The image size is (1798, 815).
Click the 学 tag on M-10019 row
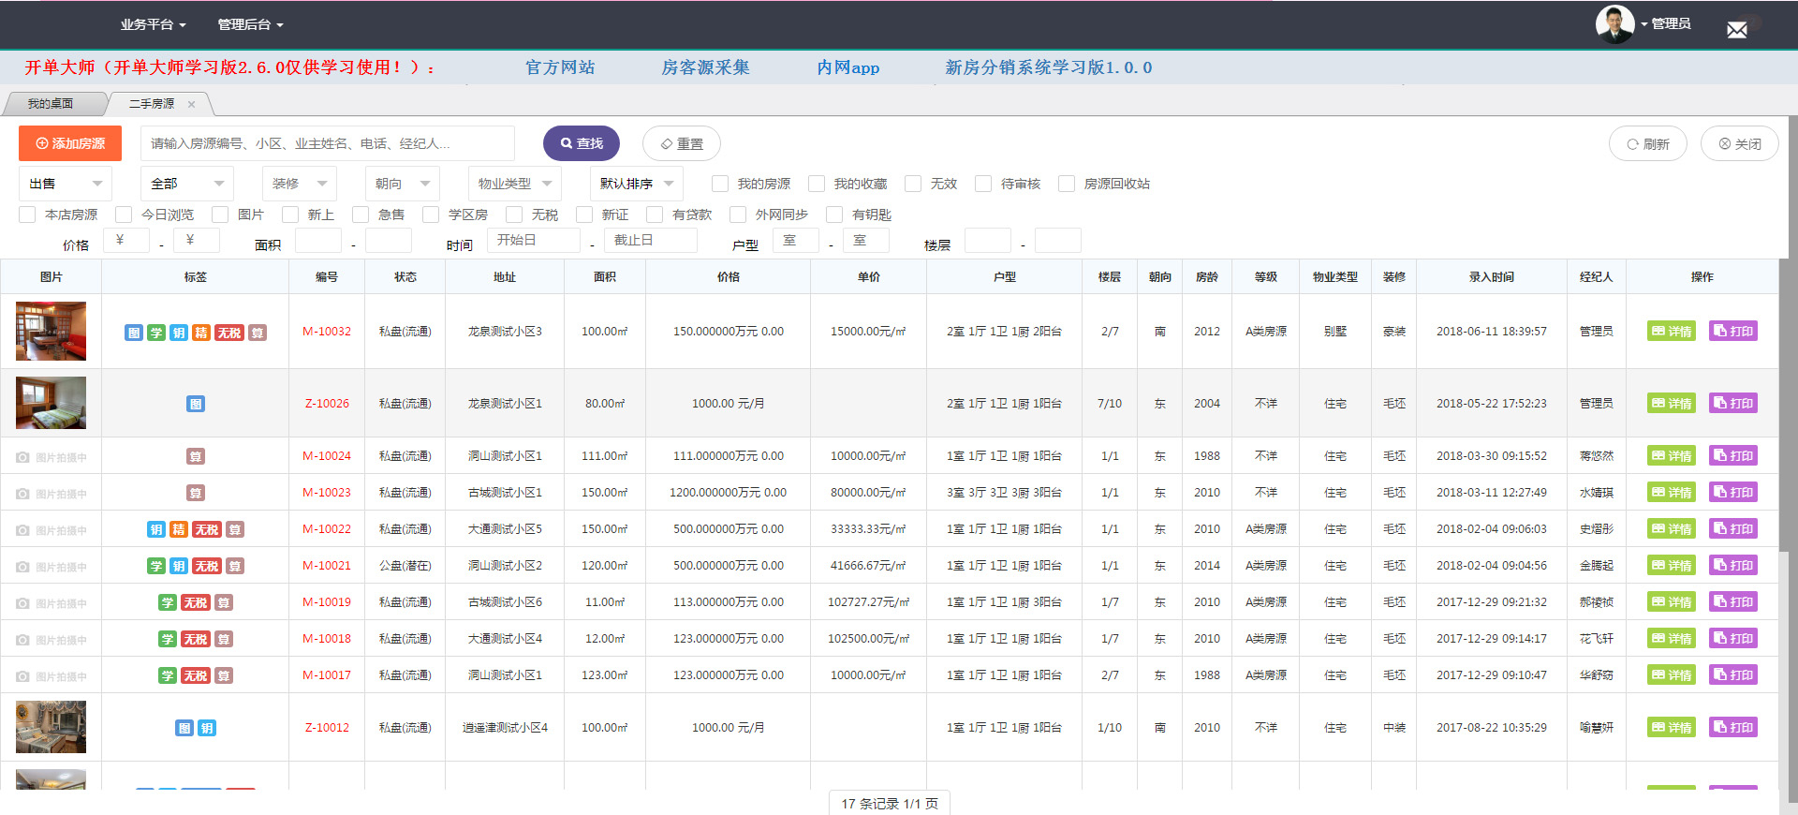(168, 603)
